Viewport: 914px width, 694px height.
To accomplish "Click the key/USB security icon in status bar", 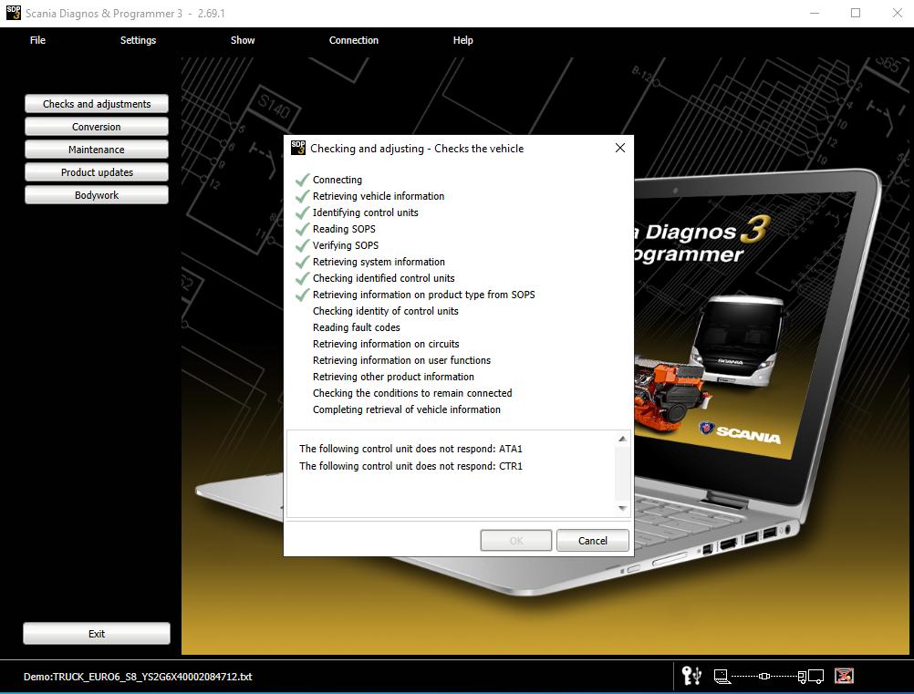I will [691, 676].
